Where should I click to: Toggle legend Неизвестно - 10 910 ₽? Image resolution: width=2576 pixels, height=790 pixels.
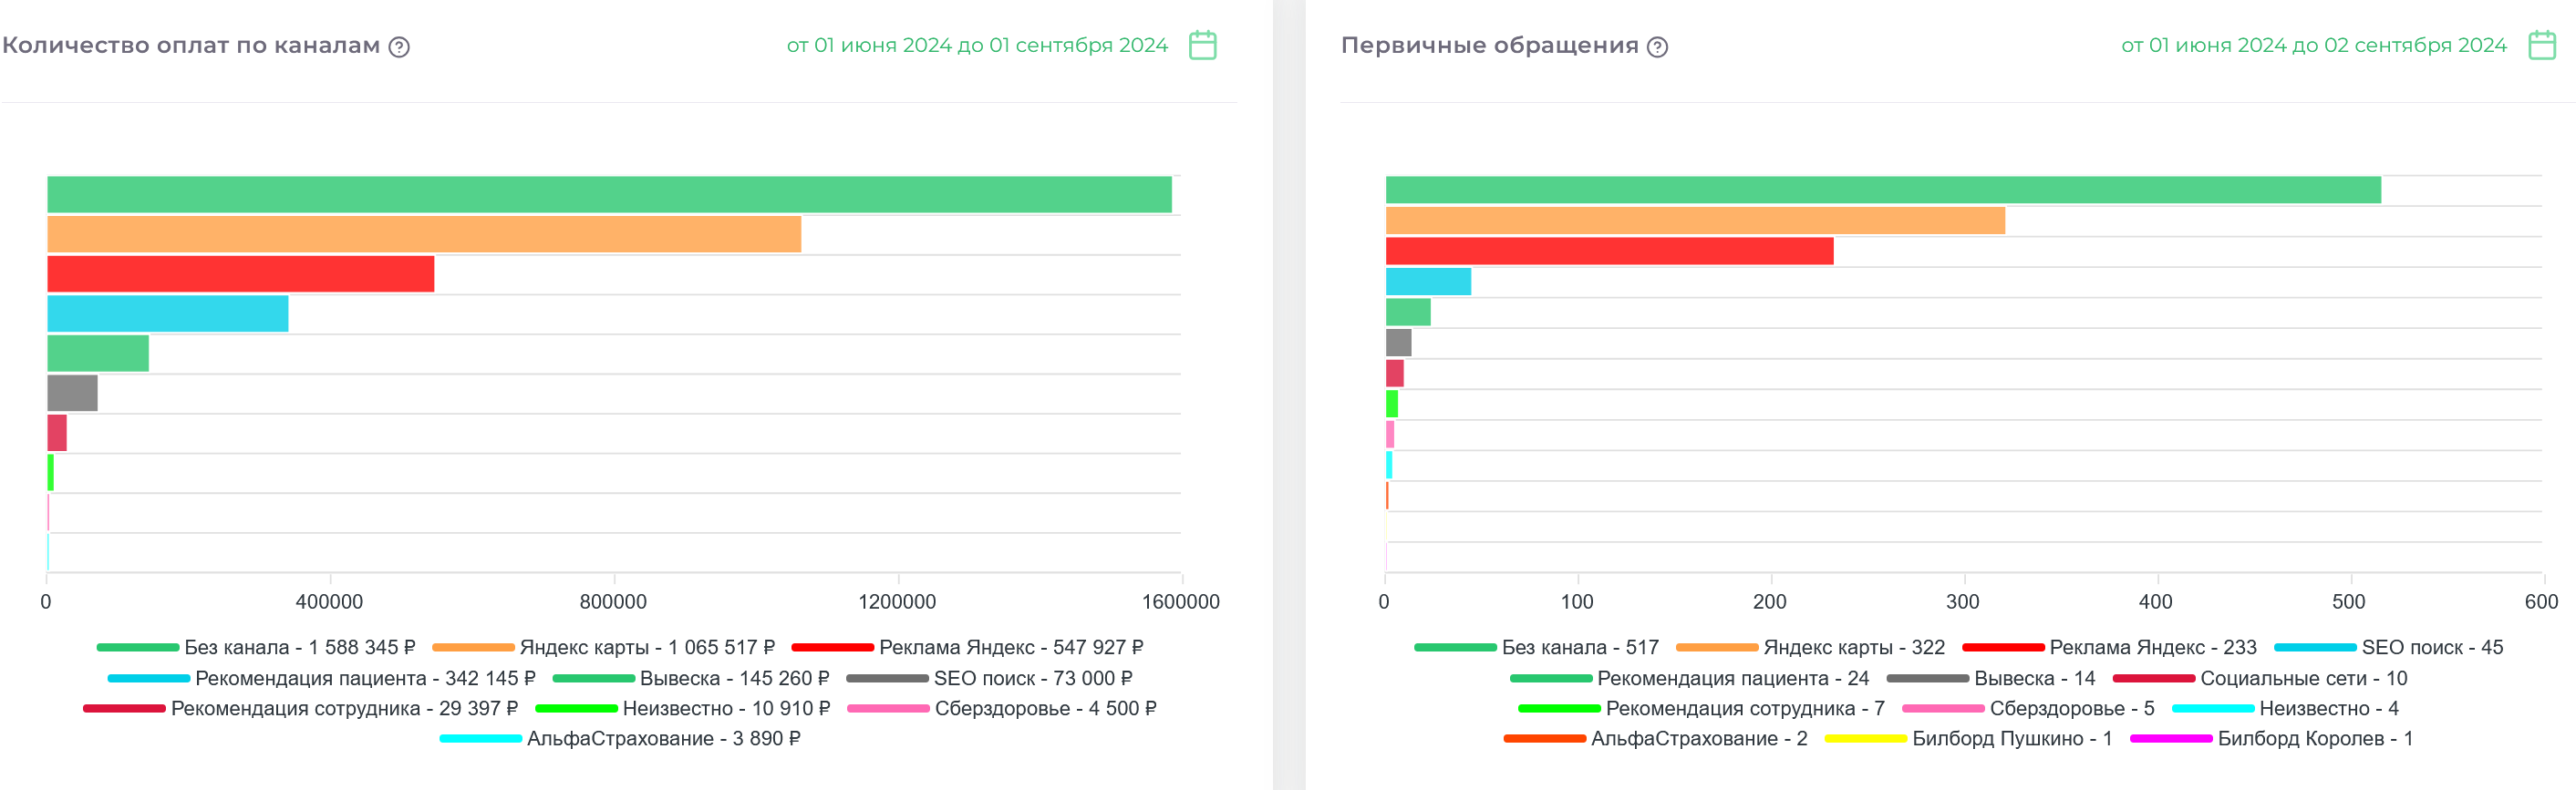(683, 708)
